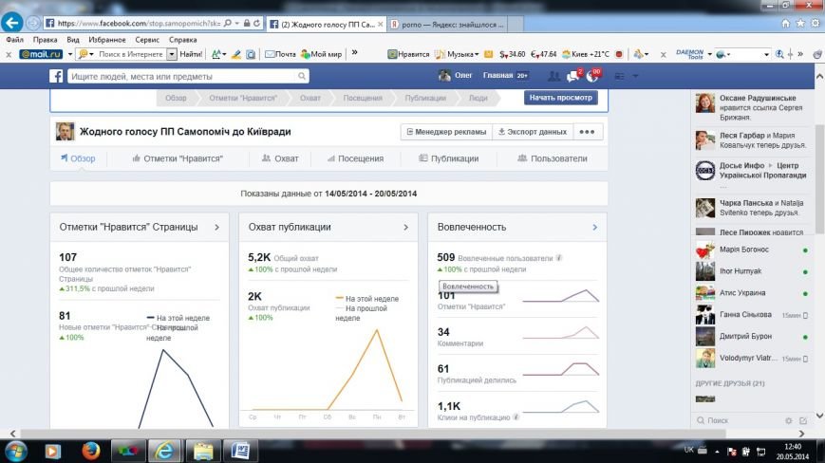Expand Вовлеченность card arrow

pos(594,227)
